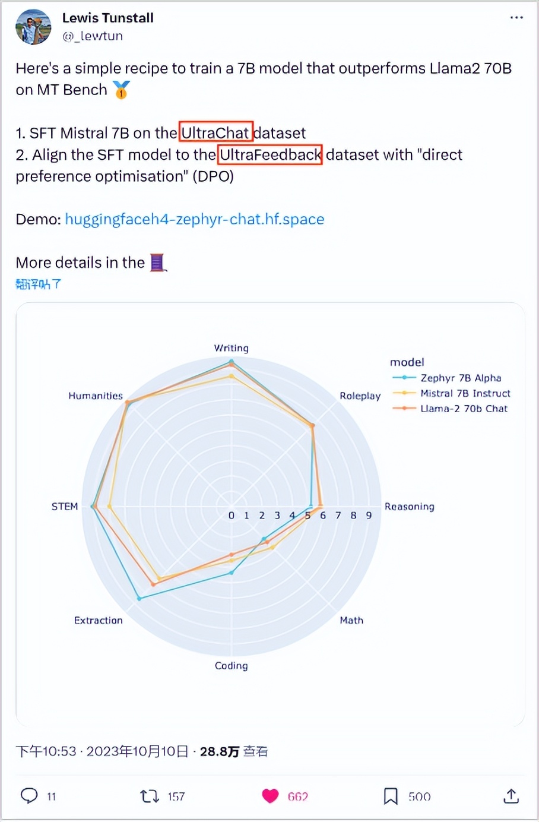Click the tweet timestamp date
Image resolution: width=539 pixels, height=822 pixels.
pos(102,751)
